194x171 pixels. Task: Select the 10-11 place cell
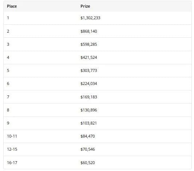tap(12, 136)
